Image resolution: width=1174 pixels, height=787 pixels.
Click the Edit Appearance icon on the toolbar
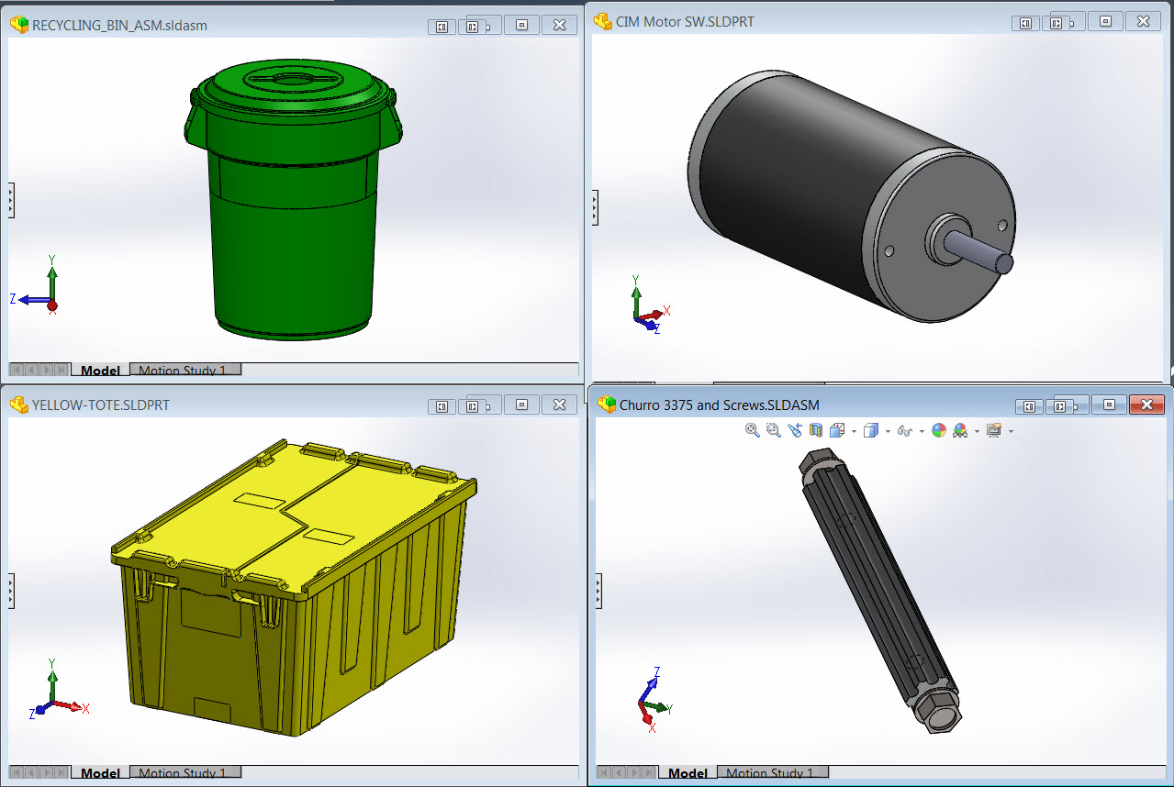click(x=939, y=429)
